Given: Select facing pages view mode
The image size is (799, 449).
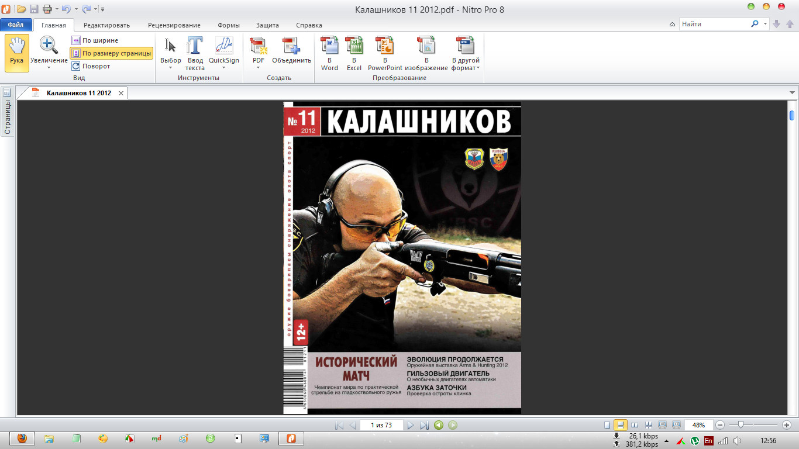Looking at the screenshot, I should (x=635, y=425).
